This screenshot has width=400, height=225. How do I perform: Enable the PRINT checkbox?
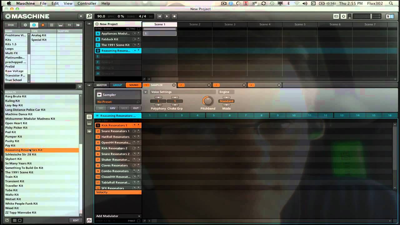(138, 221)
